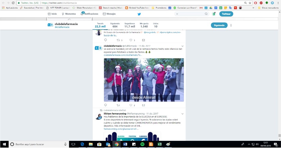
Task: Open the Proveedores bookmark folder
Action: (x=159, y=8)
